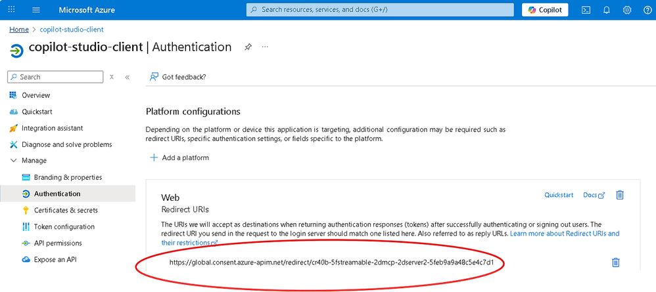Open portal settings gear
656x292 pixels.
[x=626, y=10]
